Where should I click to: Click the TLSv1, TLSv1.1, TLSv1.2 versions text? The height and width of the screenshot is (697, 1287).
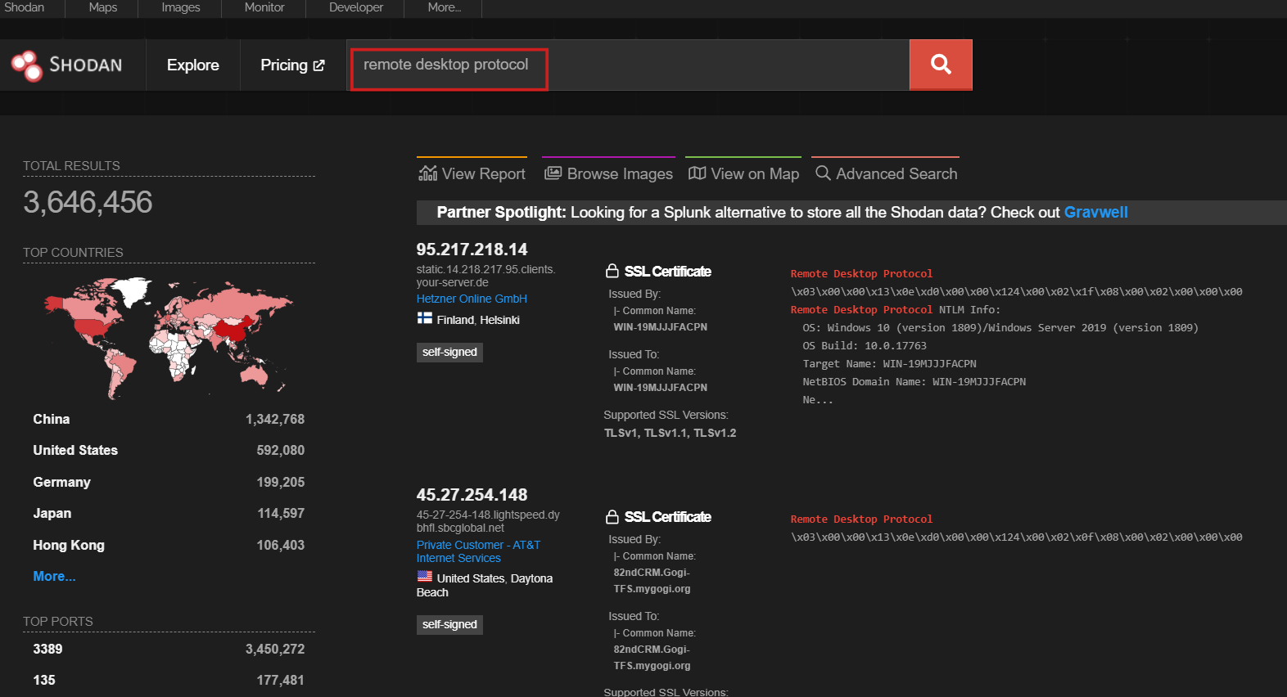671,433
